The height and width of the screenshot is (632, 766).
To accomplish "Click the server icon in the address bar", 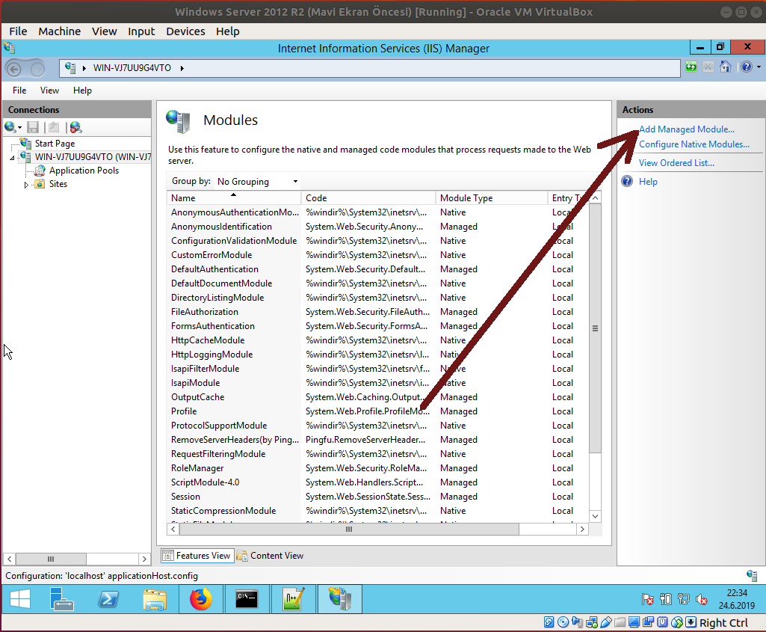I will [x=70, y=68].
